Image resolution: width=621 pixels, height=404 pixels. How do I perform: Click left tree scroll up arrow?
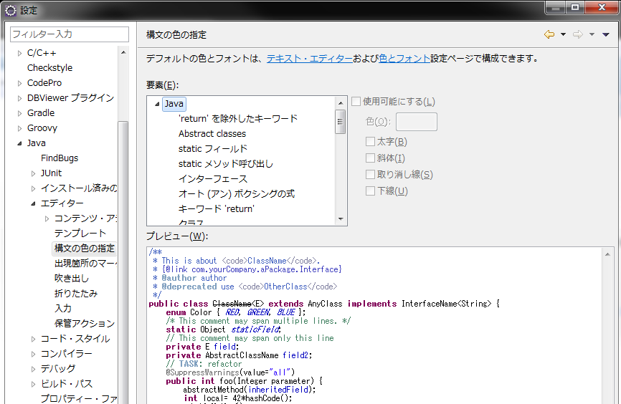click(123, 52)
